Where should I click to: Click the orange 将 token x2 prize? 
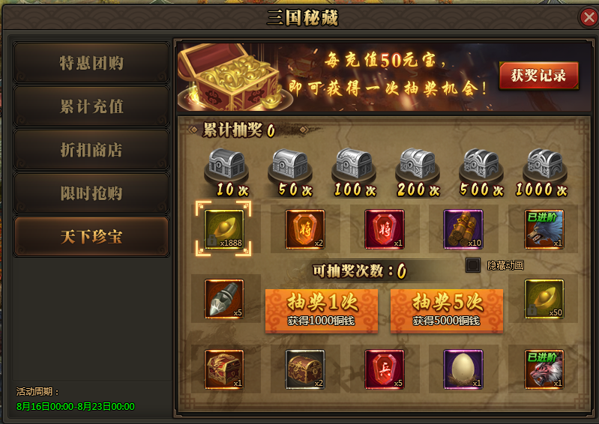point(305,229)
